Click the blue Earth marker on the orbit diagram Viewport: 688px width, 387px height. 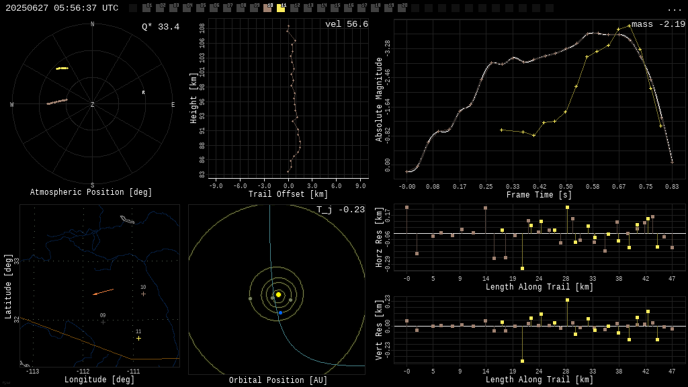point(280,312)
